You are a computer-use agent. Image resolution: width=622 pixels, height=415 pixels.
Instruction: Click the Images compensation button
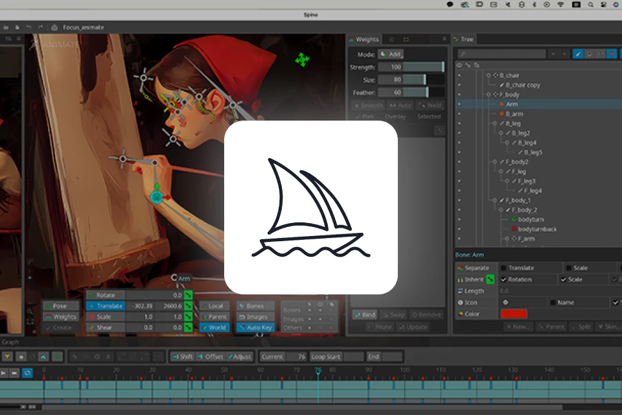point(255,316)
